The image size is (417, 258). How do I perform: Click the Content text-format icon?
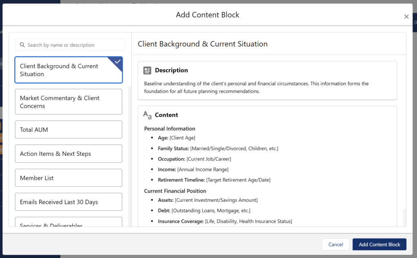[147, 115]
